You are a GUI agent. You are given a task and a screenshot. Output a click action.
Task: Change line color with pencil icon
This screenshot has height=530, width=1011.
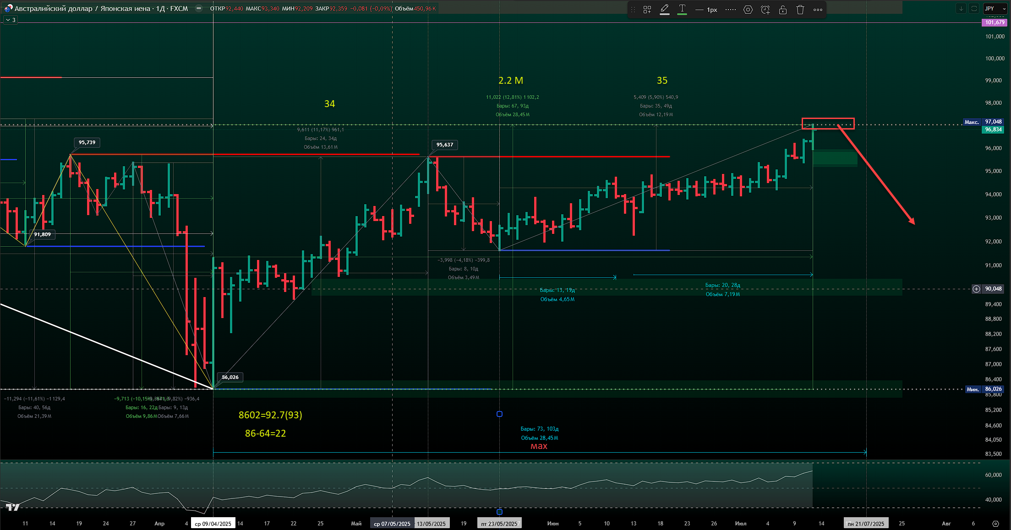tap(665, 10)
